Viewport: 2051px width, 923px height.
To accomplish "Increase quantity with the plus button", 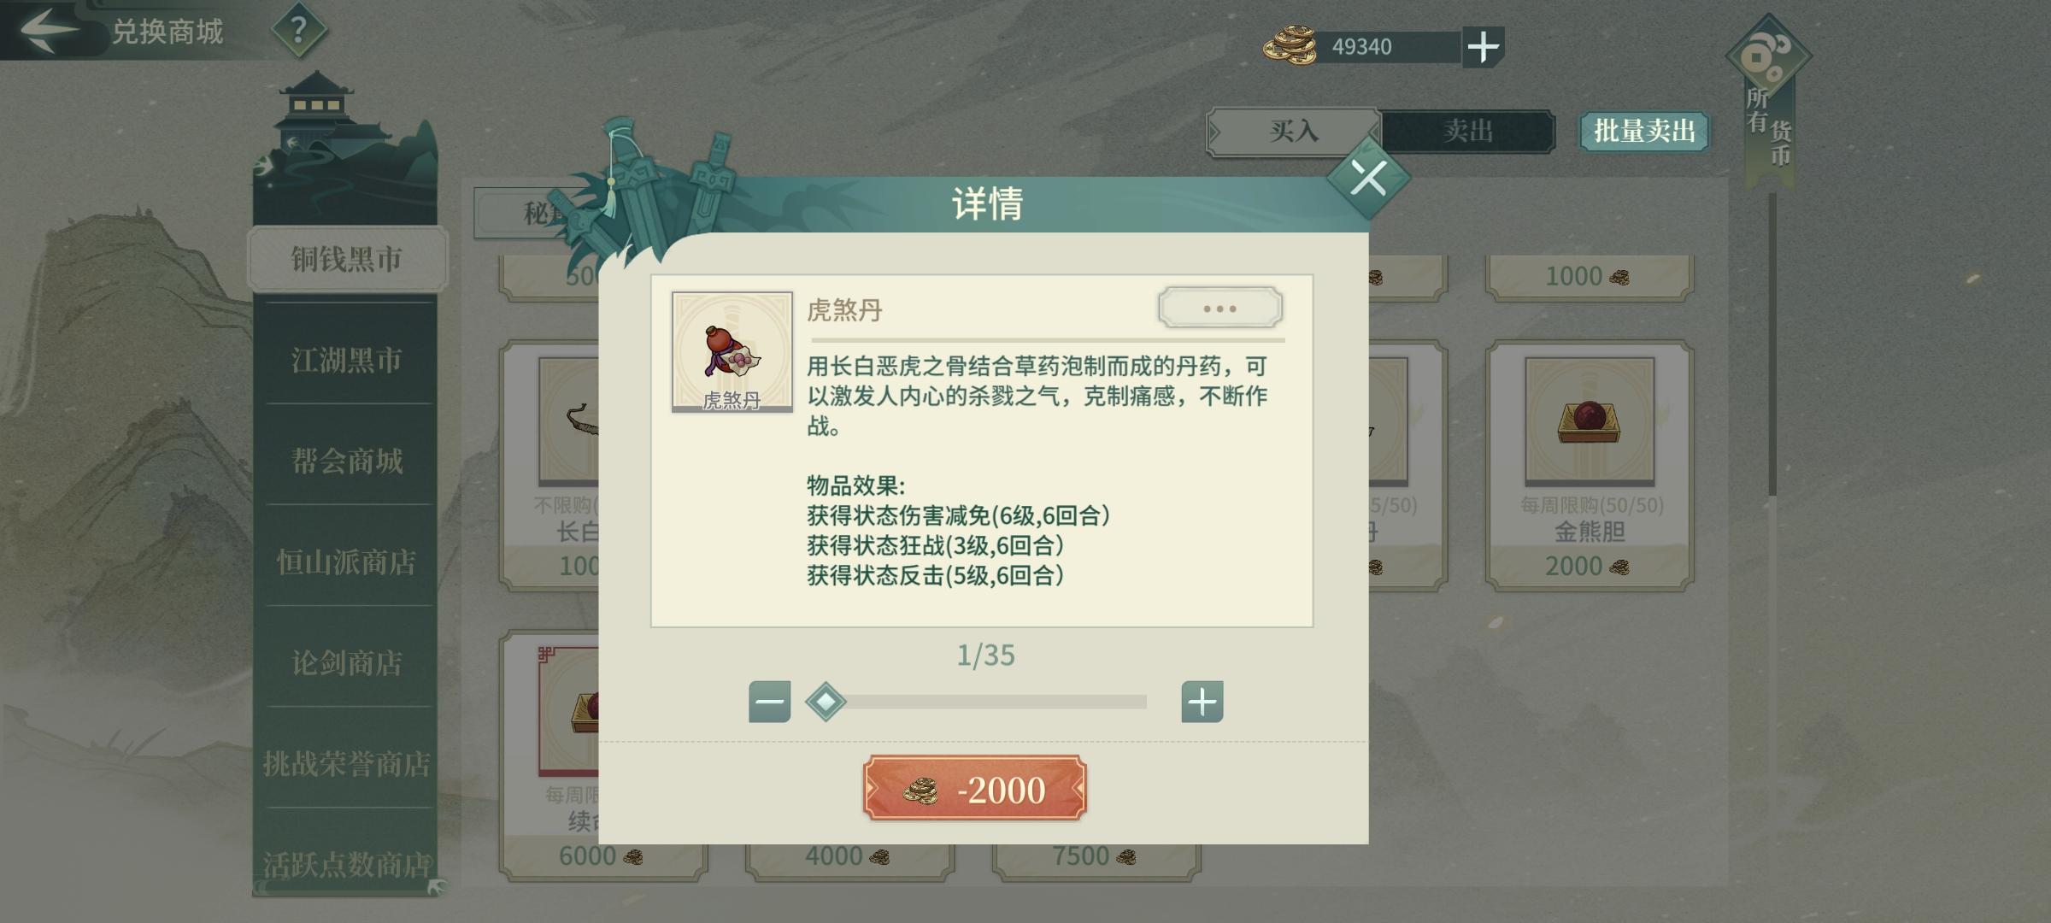I will click(1202, 702).
